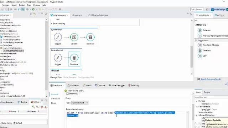Click the Errors count icon in MUnit panel
Viewport: 228px width, 128px height.
pos(10,111)
